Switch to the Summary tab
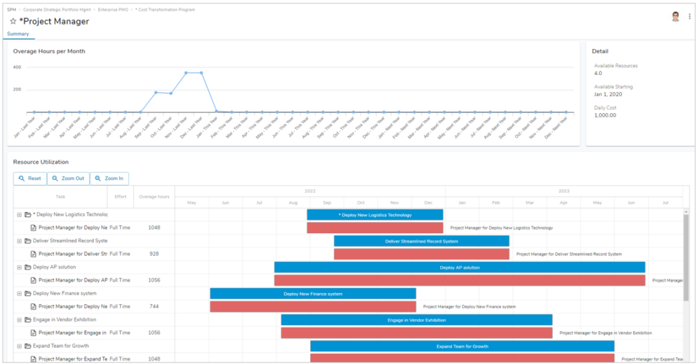Viewport: 698px width, 364px height. (18, 34)
